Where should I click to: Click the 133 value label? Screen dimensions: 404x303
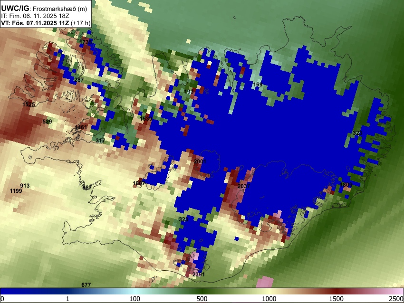pos(189,92)
